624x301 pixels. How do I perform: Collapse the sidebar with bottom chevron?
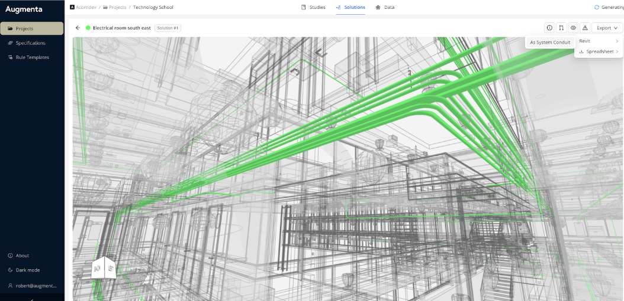(x=32, y=299)
